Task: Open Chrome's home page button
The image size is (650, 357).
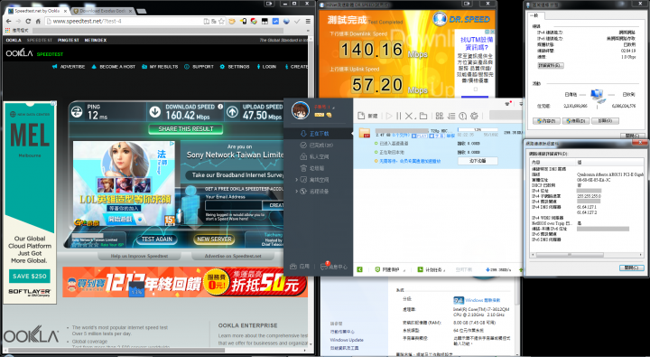Action: point(38,21)
